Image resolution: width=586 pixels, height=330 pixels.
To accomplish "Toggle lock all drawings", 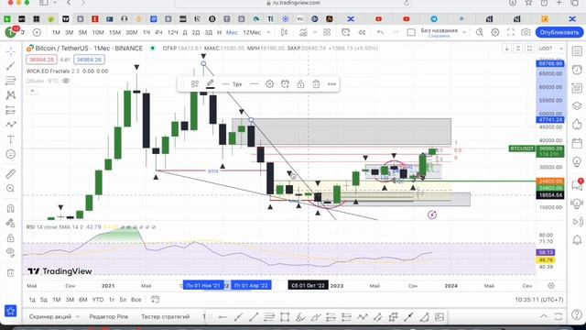I will [x=10, y=238].
